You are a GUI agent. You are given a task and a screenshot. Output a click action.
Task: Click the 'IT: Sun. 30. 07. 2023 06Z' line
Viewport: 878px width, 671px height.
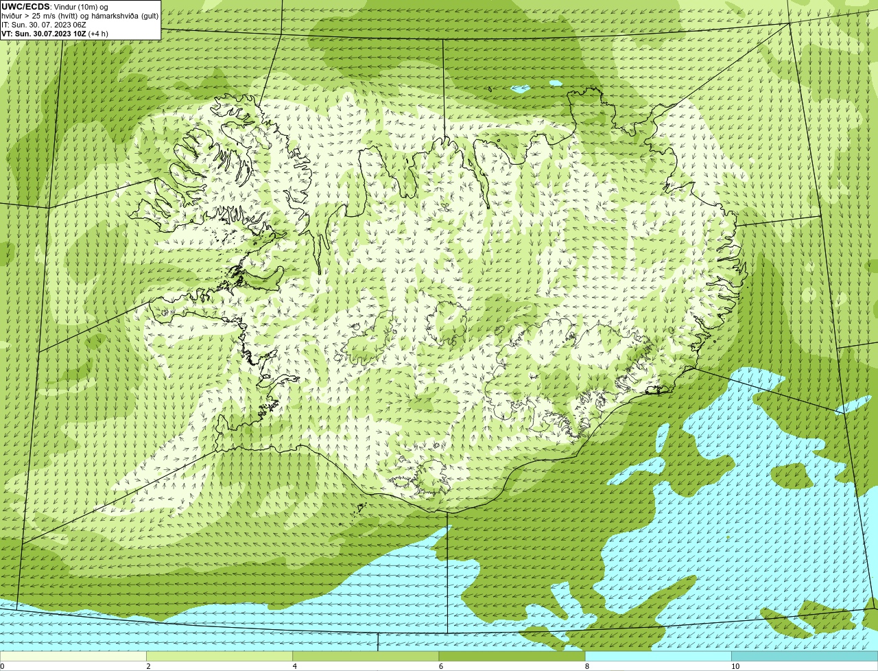click(44, 25)
